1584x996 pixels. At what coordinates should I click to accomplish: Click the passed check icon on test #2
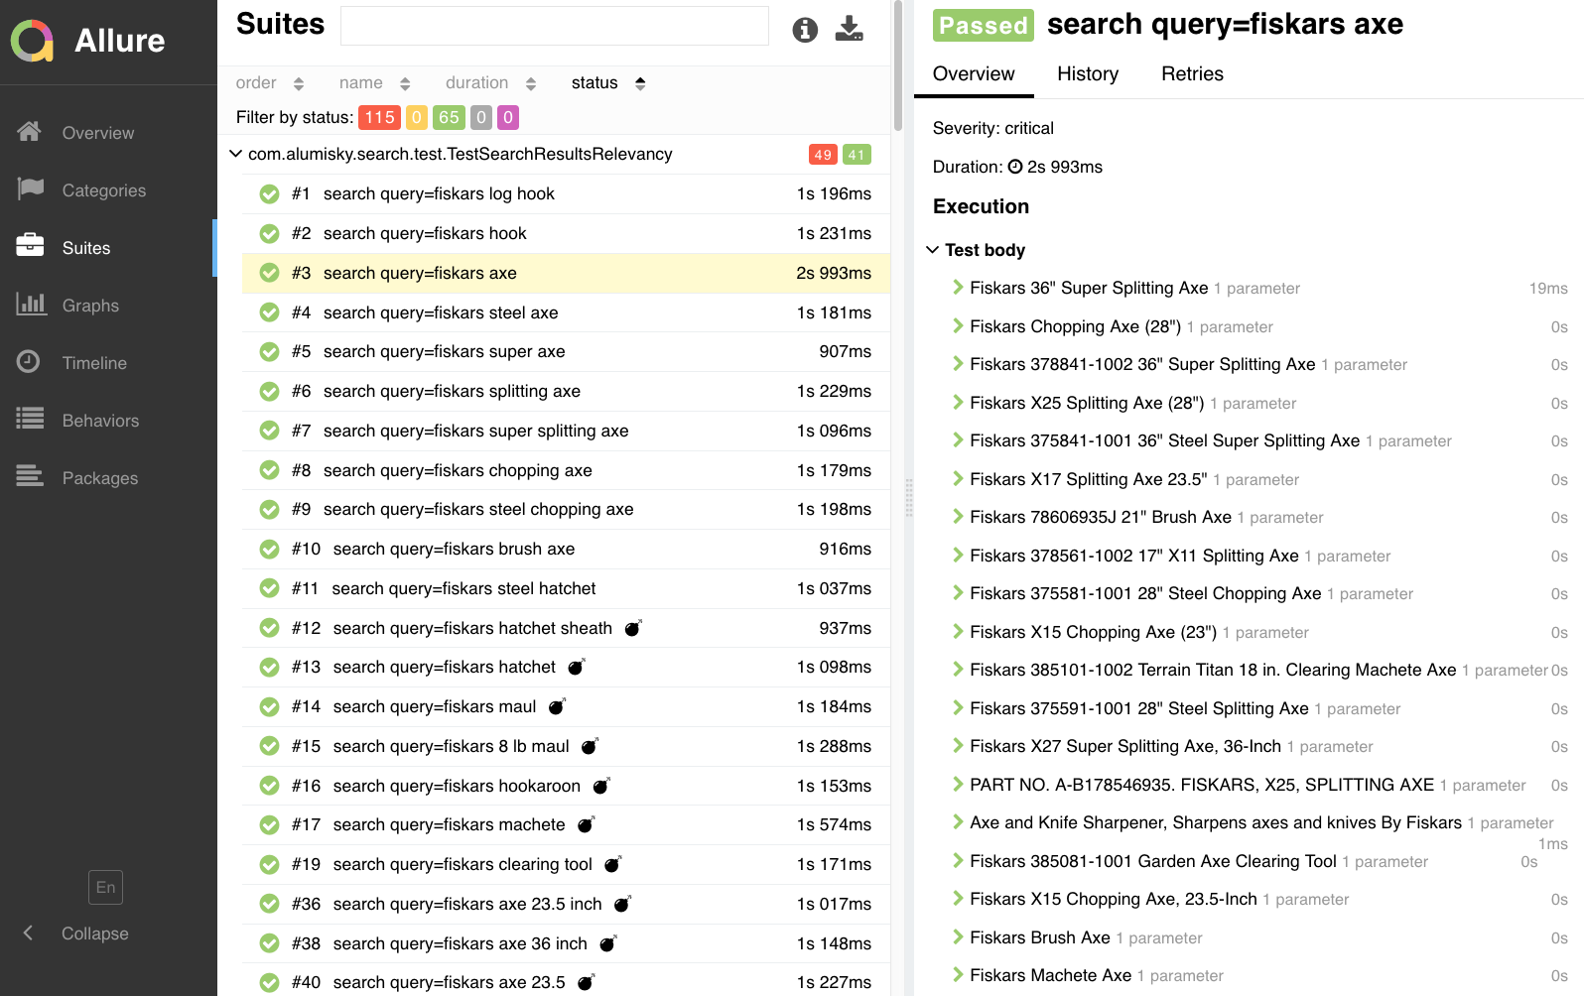[x=269, y=234]
